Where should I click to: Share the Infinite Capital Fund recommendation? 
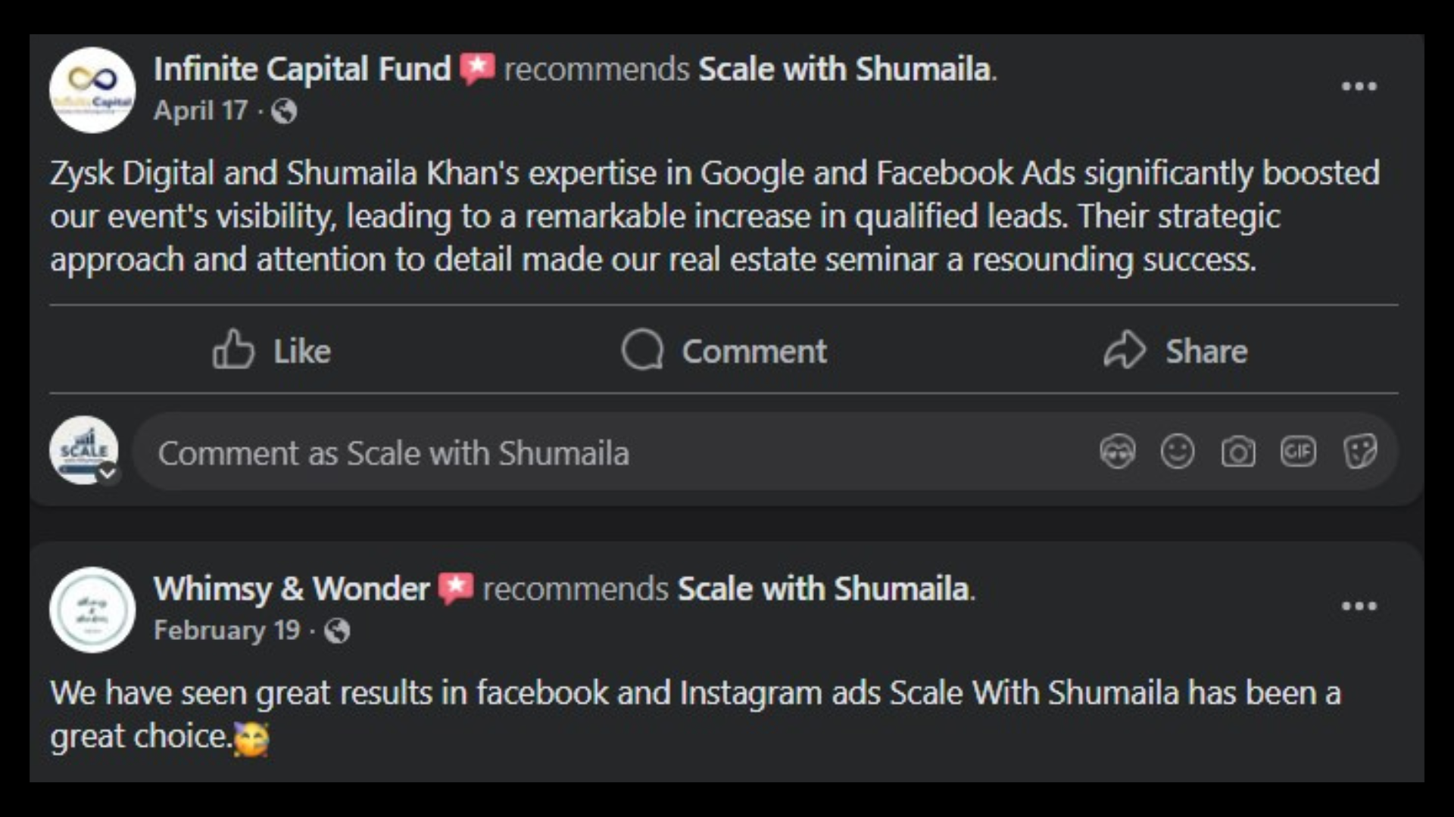(1175, 350)
